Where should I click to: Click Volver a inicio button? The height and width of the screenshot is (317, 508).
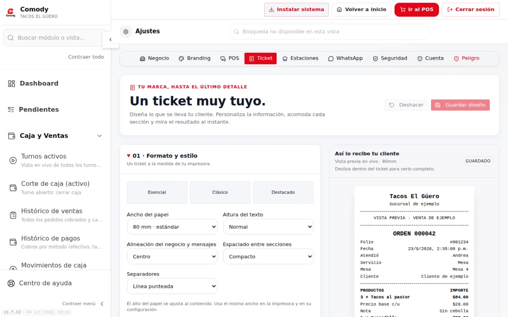362,10
